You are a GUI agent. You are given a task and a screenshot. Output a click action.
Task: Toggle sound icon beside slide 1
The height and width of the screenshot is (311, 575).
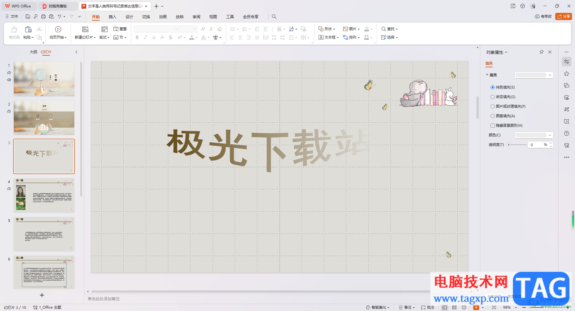(x=9, y=80)
